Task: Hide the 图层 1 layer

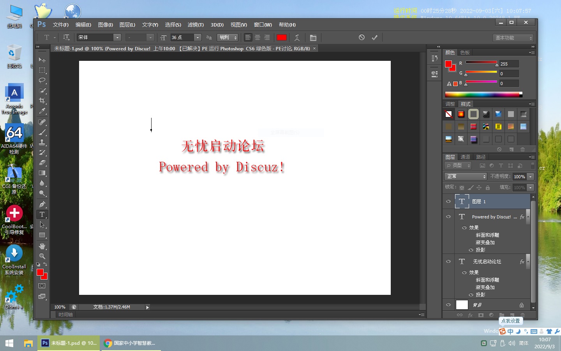Action: click(x=448, y=201)
